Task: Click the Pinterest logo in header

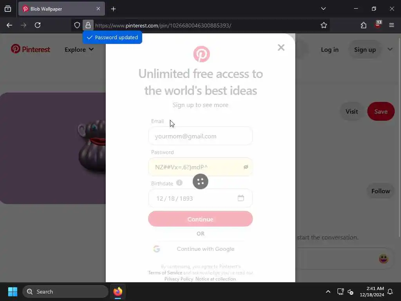Action: tap(31, 49)
